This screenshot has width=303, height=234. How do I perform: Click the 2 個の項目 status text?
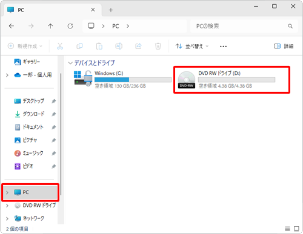click(x=17, y=229)
